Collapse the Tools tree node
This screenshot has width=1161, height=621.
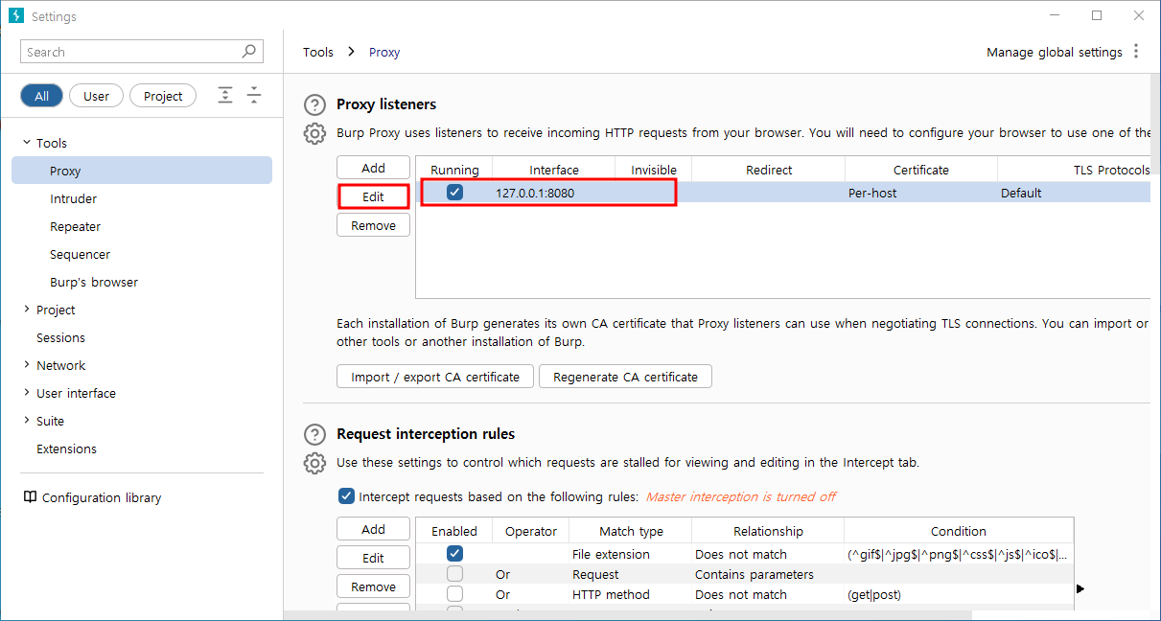point(27,143)
